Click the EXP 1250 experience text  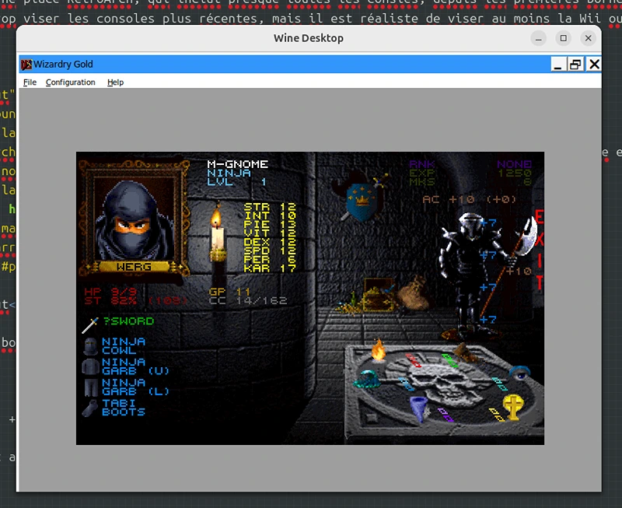coord(470,173)
